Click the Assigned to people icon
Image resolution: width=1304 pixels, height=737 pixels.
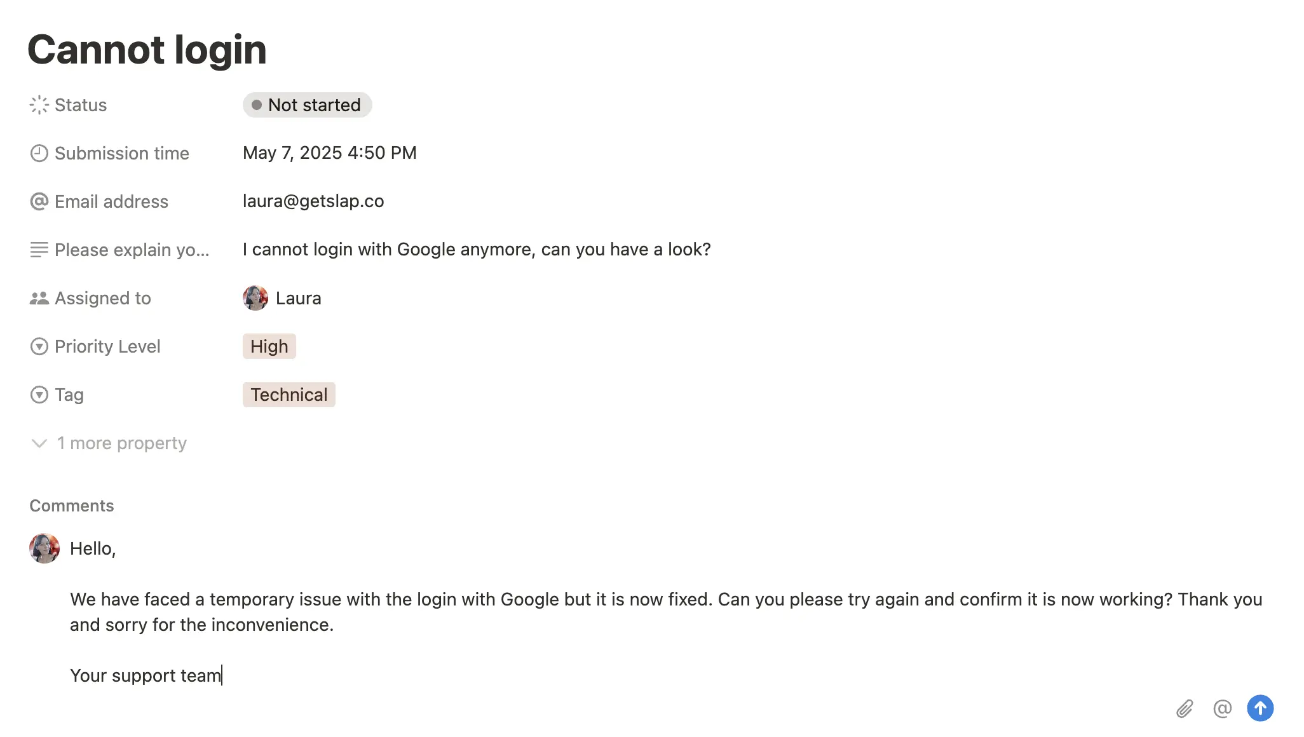point(39,298)
